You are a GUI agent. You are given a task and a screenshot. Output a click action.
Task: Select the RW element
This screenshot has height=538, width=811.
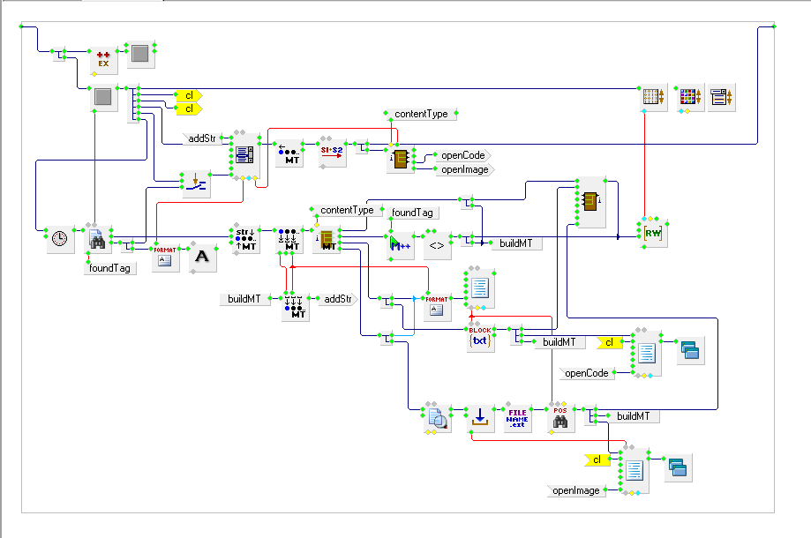click(653, 234)
